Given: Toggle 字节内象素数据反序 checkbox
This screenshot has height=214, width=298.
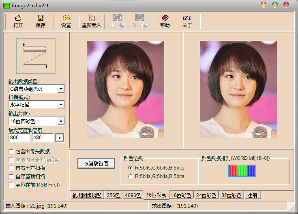Looking at the screenshot, I should (11, 160).
